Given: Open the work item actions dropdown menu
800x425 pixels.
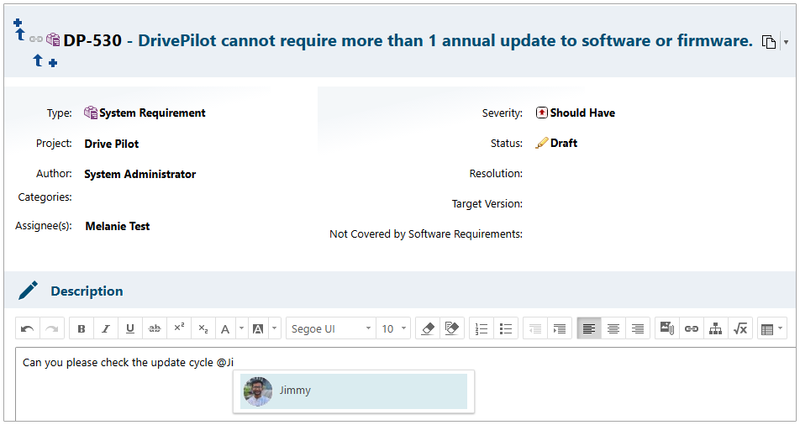Looking at the screenshot, I should [786, 42].
